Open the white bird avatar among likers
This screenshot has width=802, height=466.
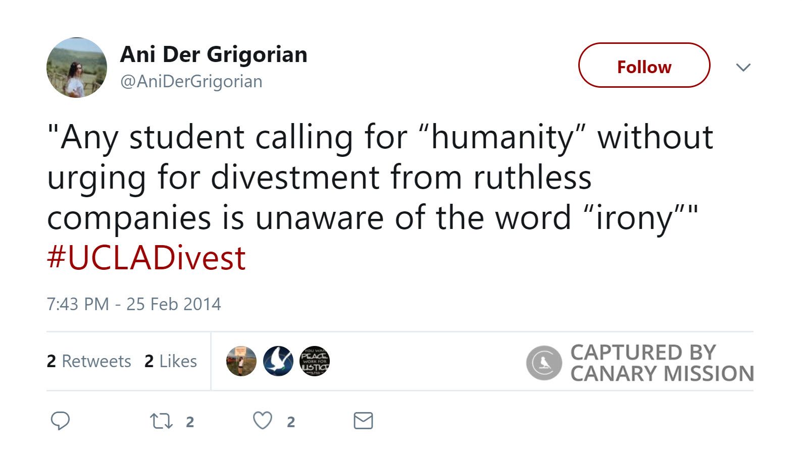point(278,361)
